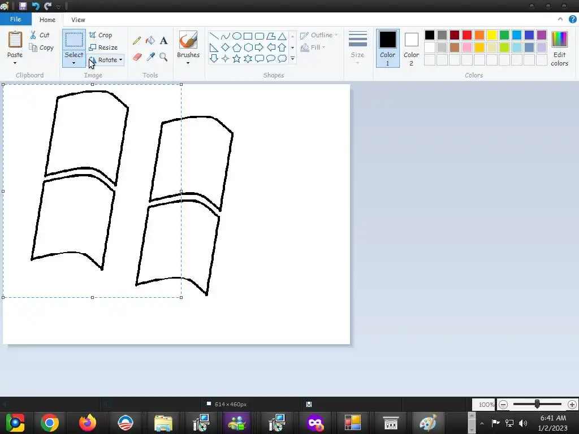Switch to the Home tab
Viewport: 579px width, 434px height.
pos(47,20)
